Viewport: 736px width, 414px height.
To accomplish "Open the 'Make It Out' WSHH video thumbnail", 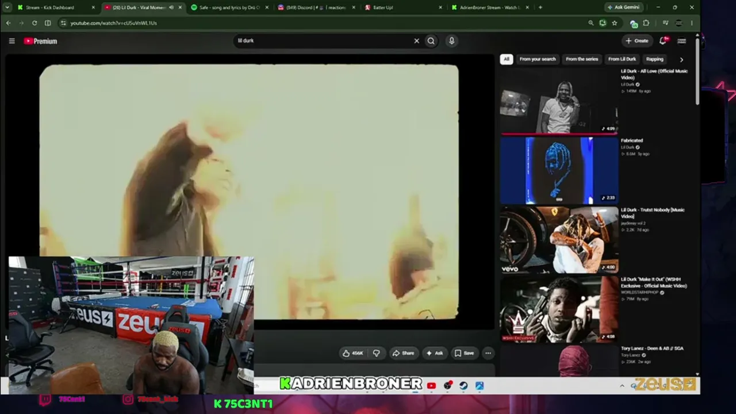I will [559, 309].
